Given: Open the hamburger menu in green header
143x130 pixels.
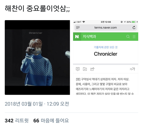Looking at the screenshot, I should [x=134, y=36].
